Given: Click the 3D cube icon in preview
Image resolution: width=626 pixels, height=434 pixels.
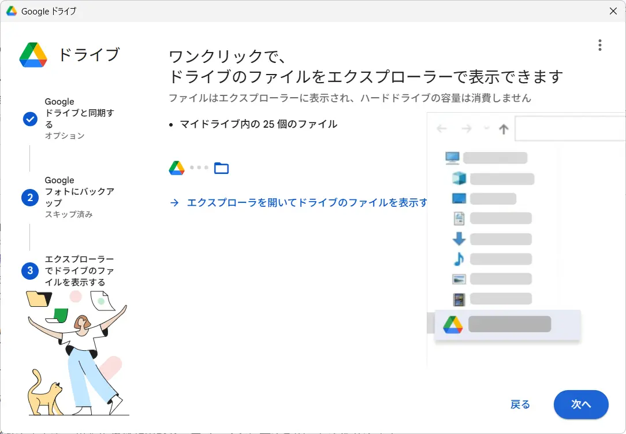Looking at the screenshot, I should [x=459, y=178].
